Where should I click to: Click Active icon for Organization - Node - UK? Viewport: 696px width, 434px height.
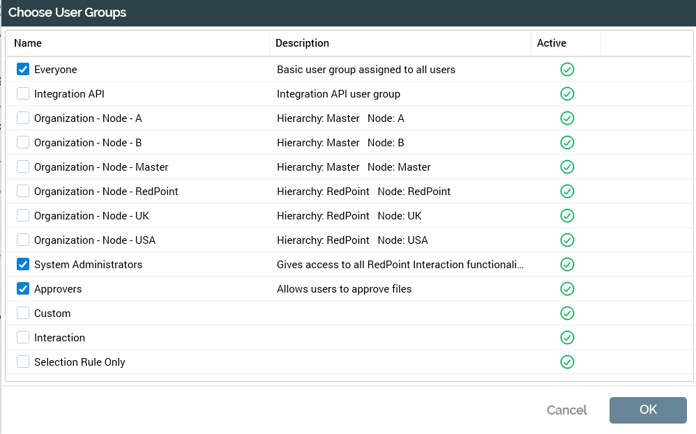pos(567,216)
